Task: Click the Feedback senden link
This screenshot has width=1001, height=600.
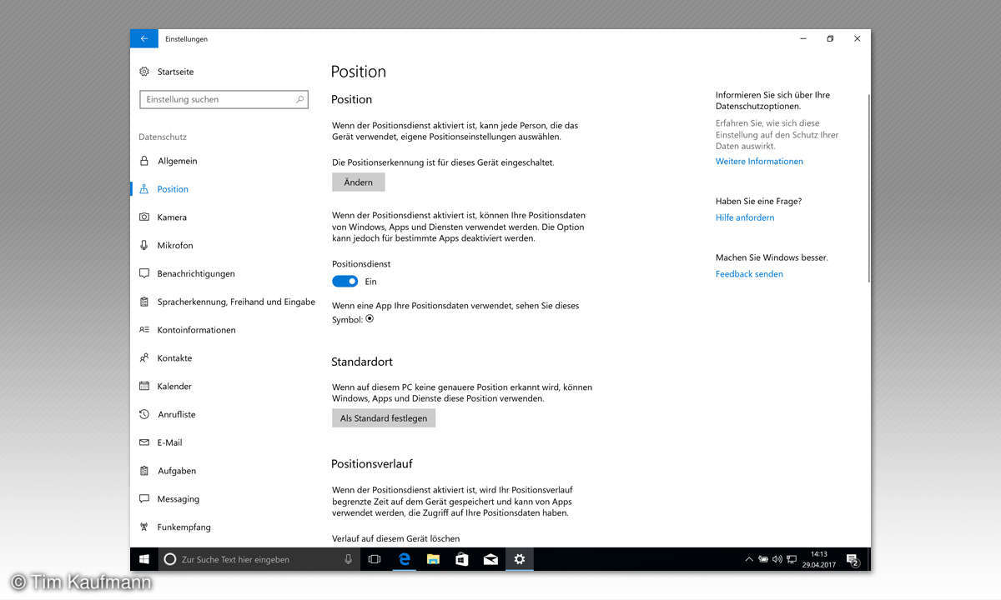Action: coord(749,274)
